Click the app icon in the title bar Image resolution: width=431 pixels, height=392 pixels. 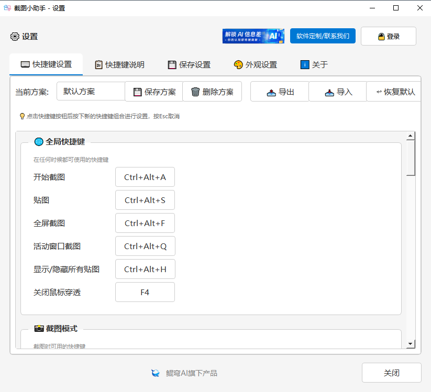point(8,8)
